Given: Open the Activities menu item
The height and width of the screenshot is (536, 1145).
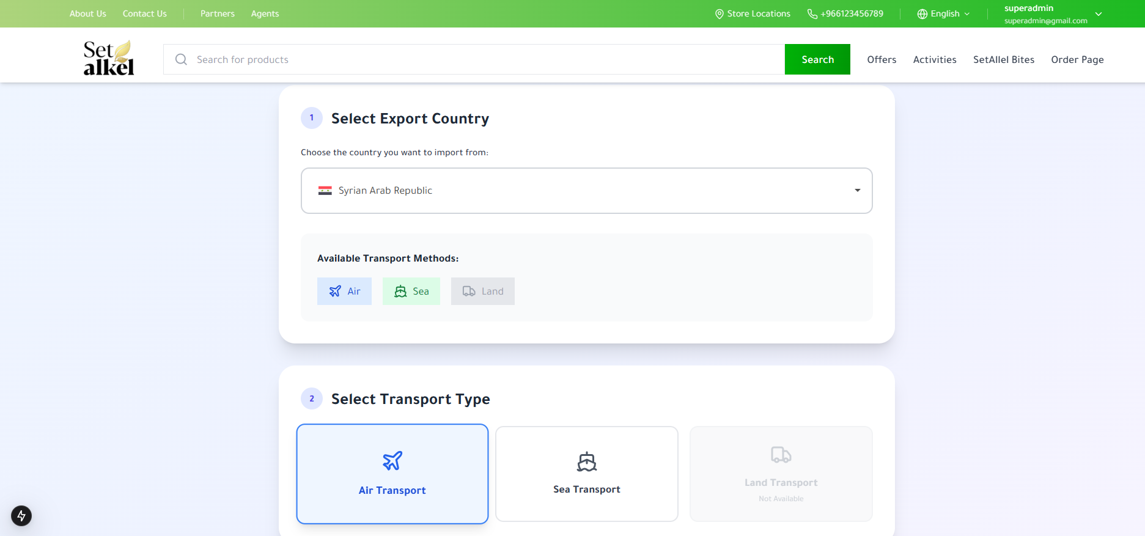Looking at the screenshot, I should (935, 59).
